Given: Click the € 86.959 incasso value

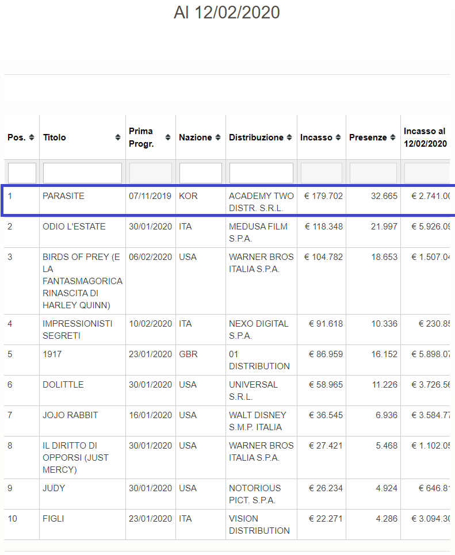Looking at the screenshot, I should point(326,354).
